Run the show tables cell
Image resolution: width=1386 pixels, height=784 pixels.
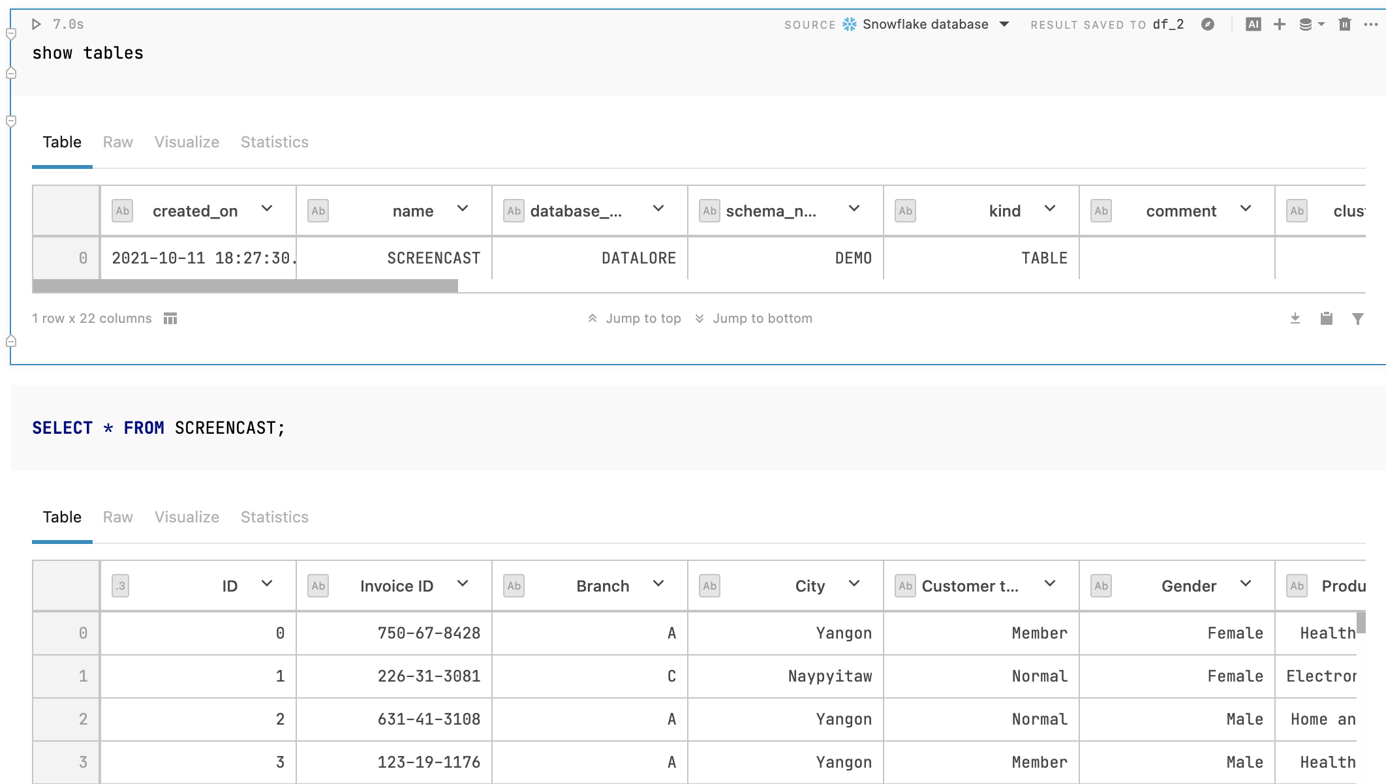pos(36,24)
